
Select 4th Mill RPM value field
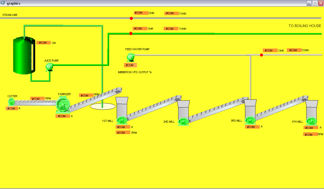(x=310, y=134)
